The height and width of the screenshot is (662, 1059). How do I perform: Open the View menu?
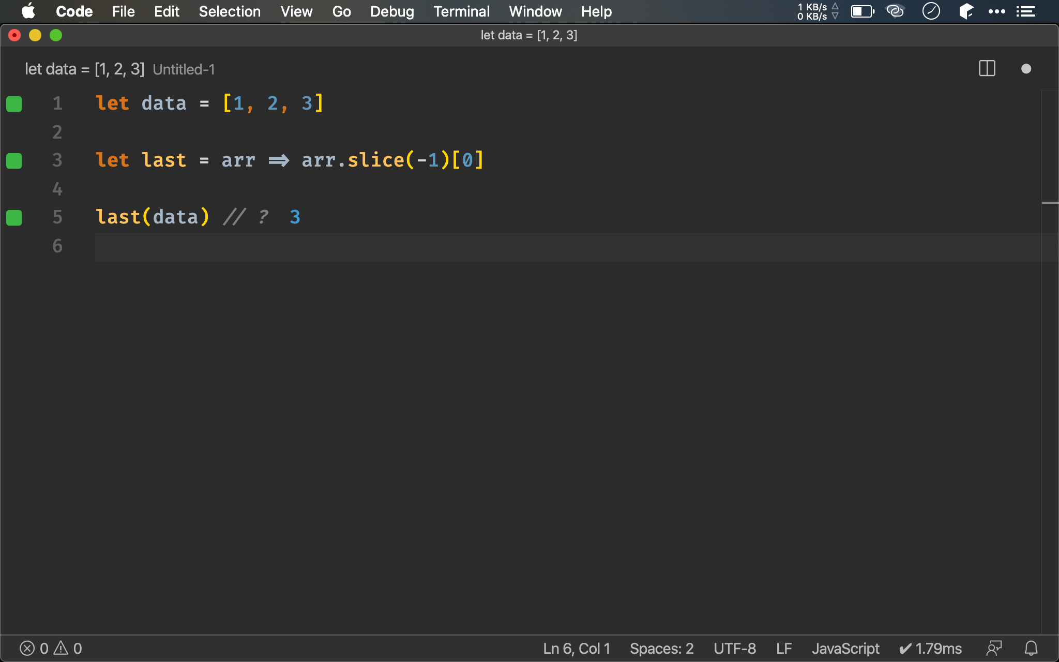296,11
